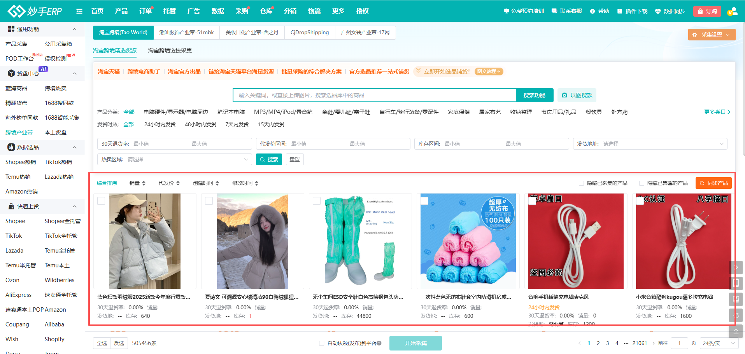Sort by 修改时间 using its arrow icon
This screenshot has width=745, height=354.
coord(256,183)
